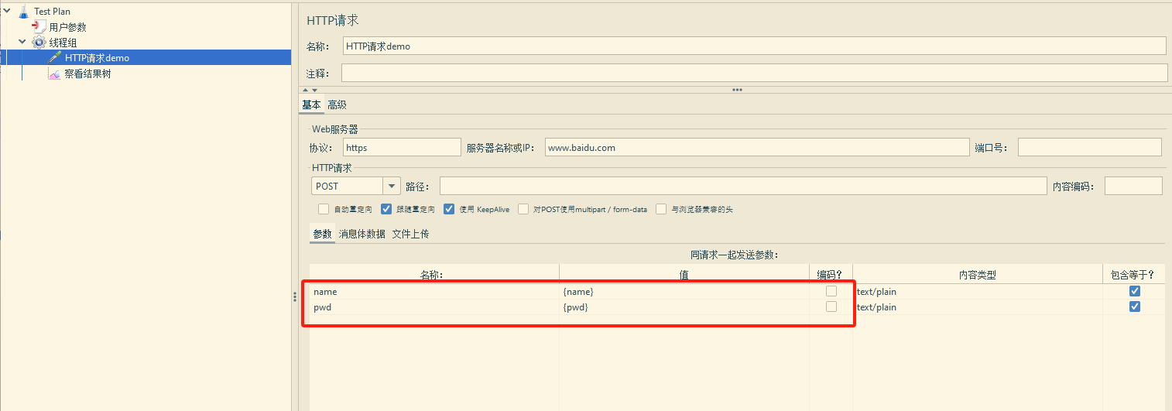The height and width of the screenshot is (411, 1172).
Task: Select the text/plain cell in pwd row
Action: point(977,307)
